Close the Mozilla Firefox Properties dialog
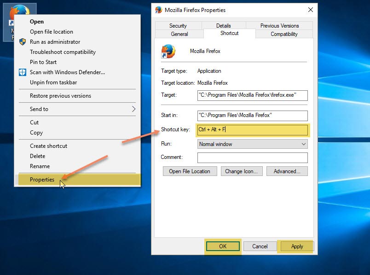Screen dimensions: 370x275 coord(311,10)
